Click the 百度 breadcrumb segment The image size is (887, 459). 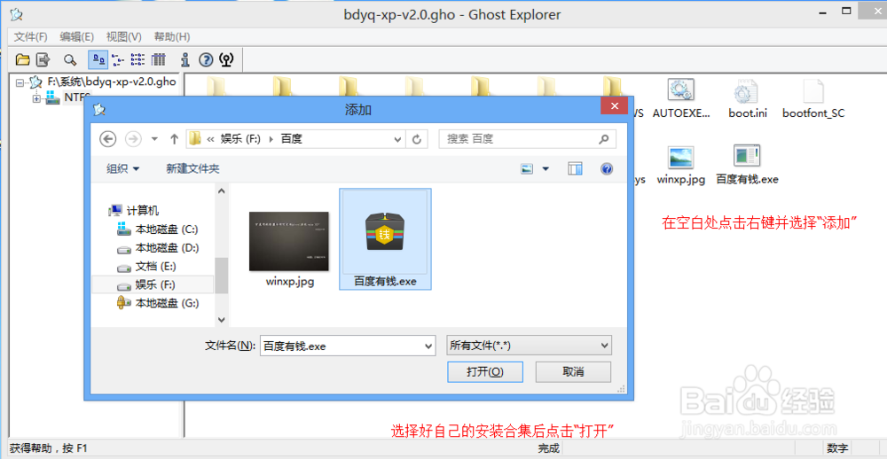291,139
